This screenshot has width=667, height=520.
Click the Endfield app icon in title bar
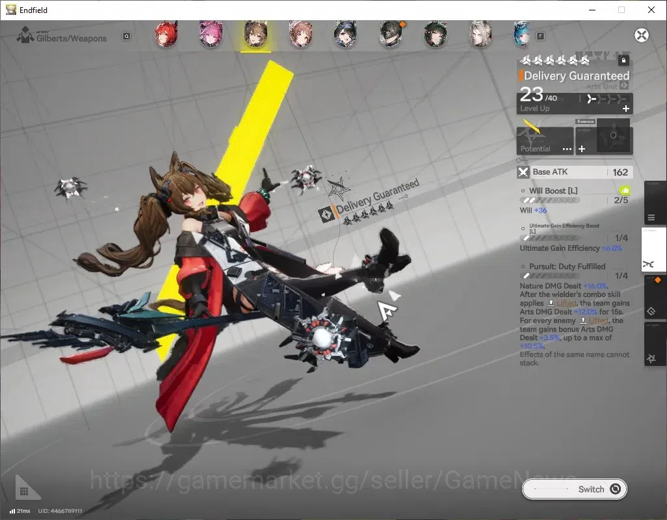[x=10, y=10]
